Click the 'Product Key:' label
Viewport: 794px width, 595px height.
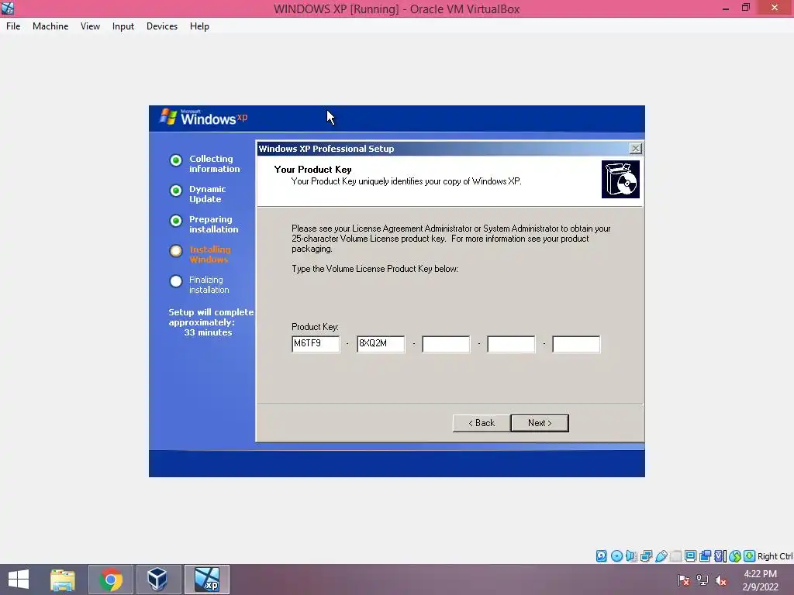pyautogui.click(x=315, y=327)
